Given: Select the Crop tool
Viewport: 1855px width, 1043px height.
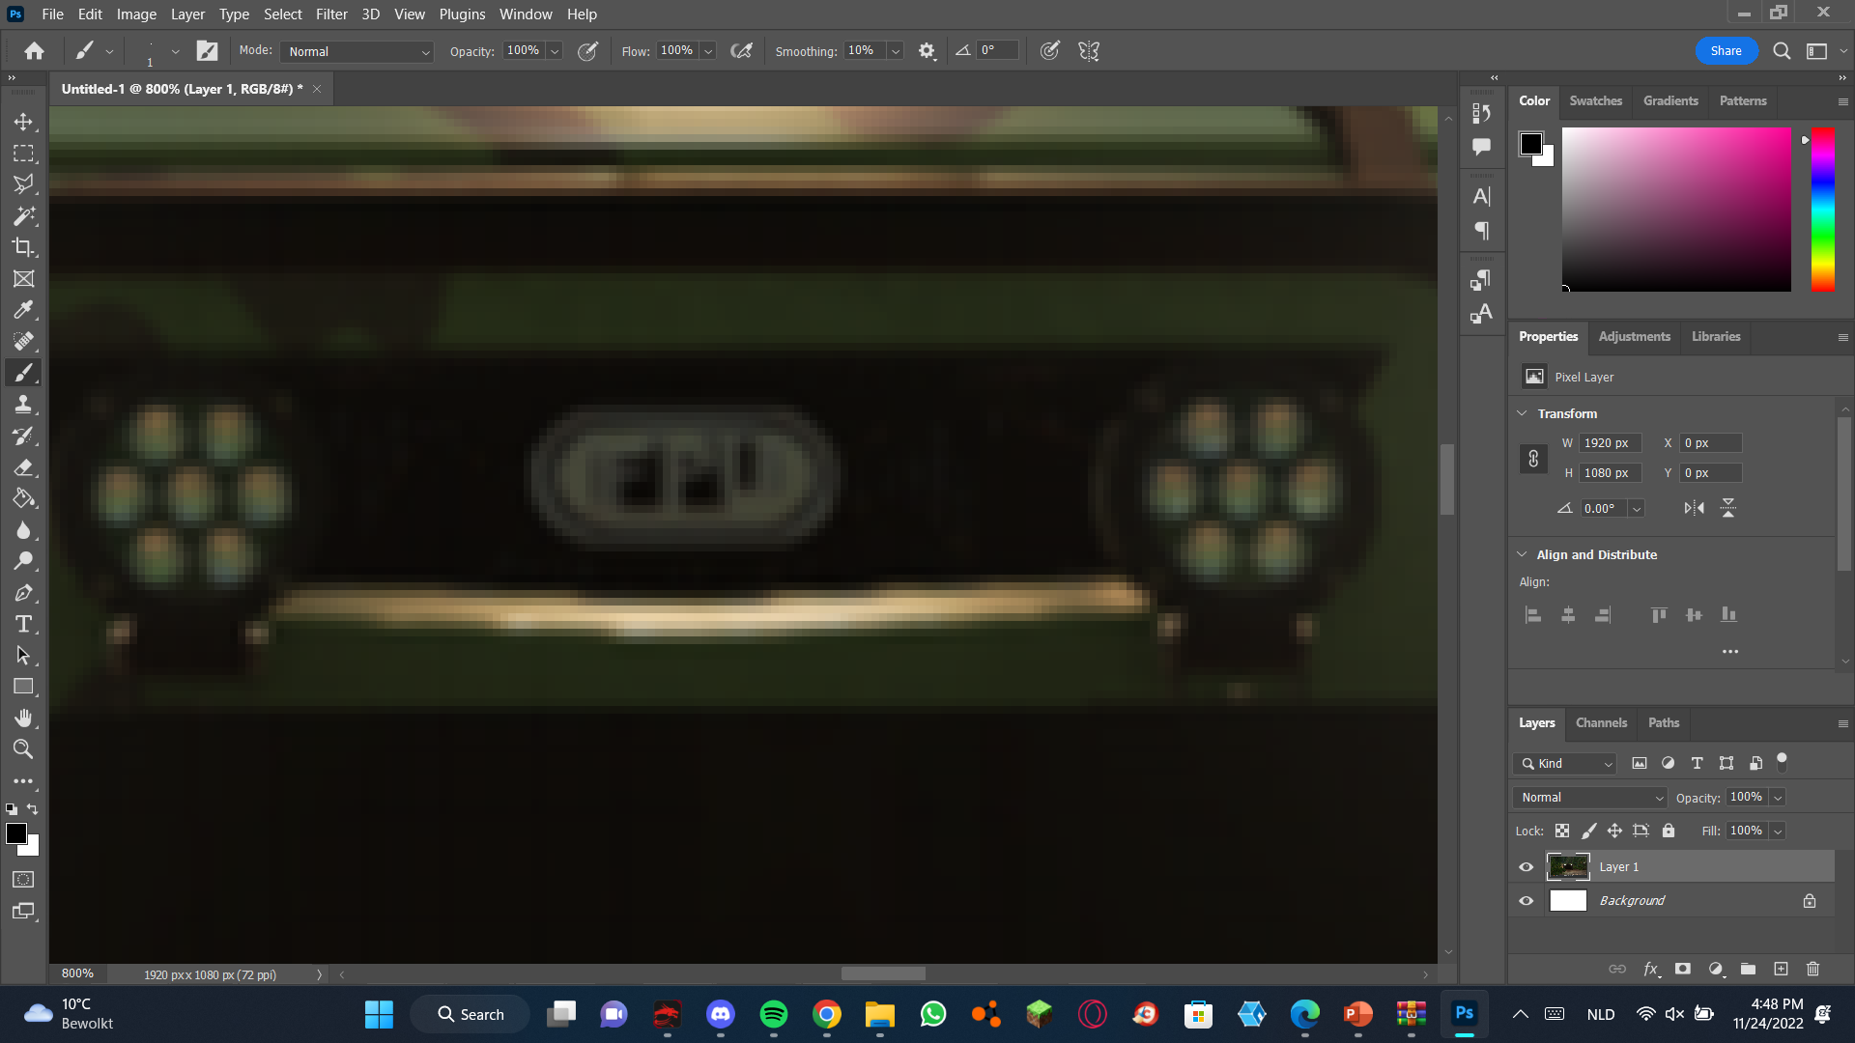Looking at the screenshot, I should pos(23,247).
